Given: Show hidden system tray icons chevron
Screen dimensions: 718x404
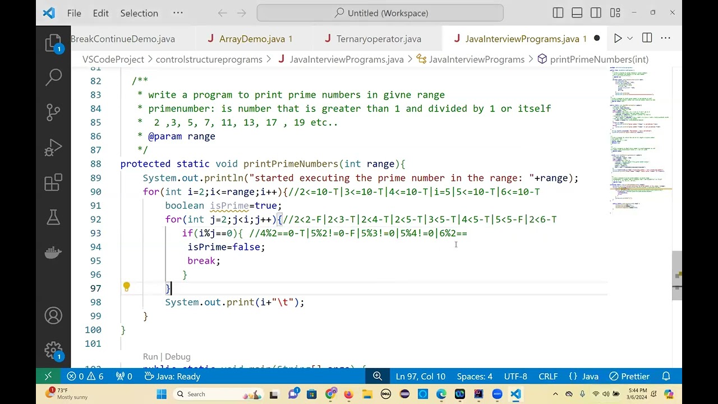Looking at the screenshot, I should [555, 394].
